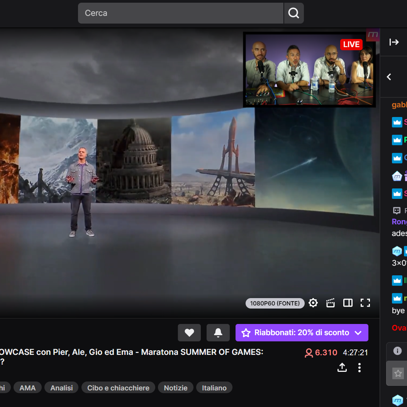The height and width of the screenshot is (407, 407).
Task: Click the back chevron in the chat header
Action: click(x=389, y=77)
